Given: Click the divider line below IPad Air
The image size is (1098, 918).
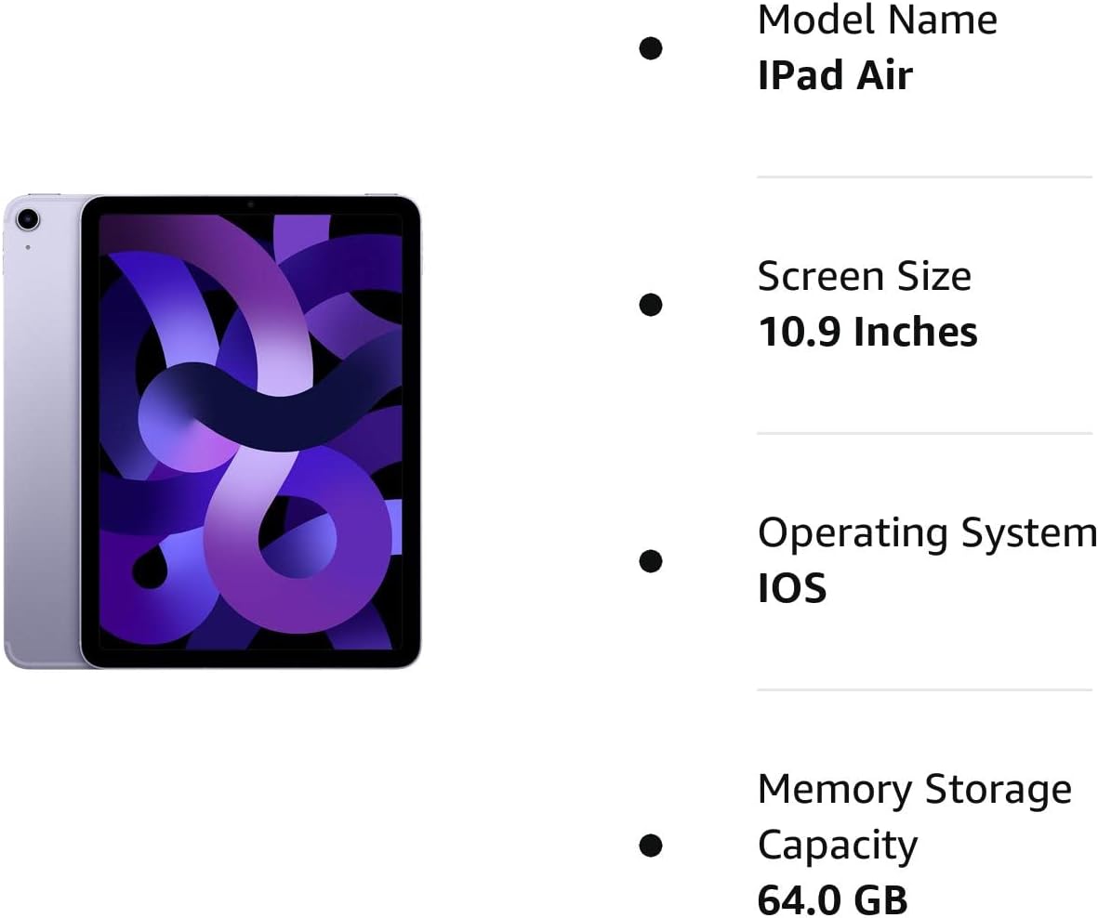Looking at the screenshot, I should (924, 177).
